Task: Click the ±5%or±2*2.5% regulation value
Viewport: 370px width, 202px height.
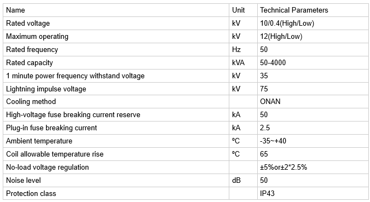Action: 284,168
